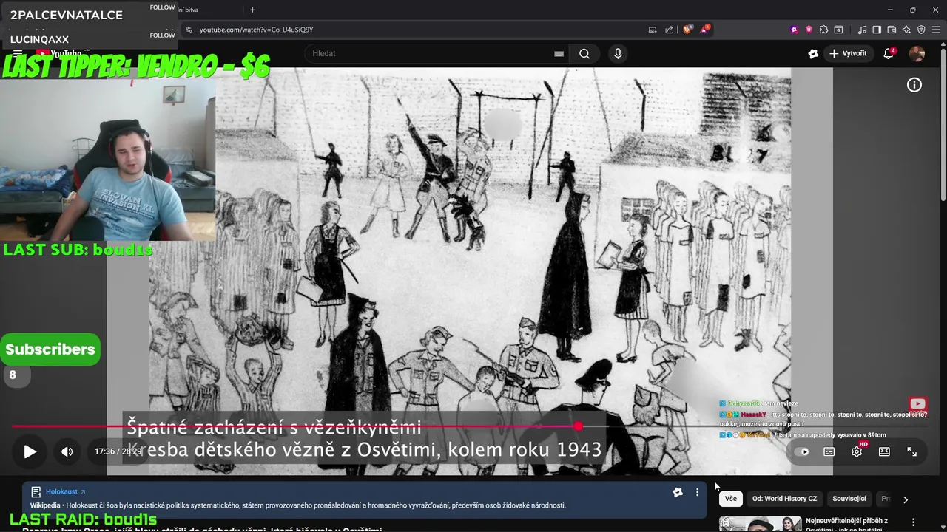The width and height of the screenshot is (947, 532).
Task: Open options menu on the Holokaust info panel
Action: click(x=697, y=492)
